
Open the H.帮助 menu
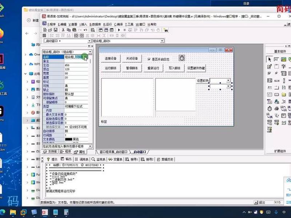point(152,24)
